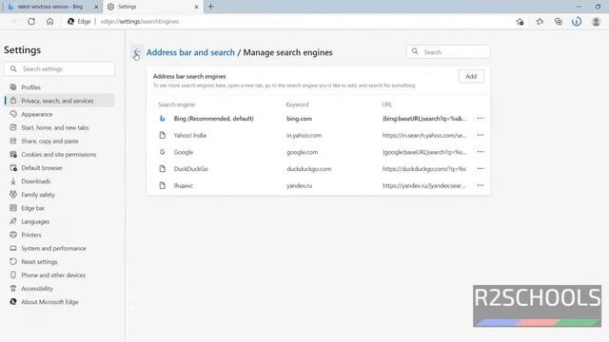Screen dimensions: 609x342
Task: Focus the search engines Search box
Action: point(448,51)
